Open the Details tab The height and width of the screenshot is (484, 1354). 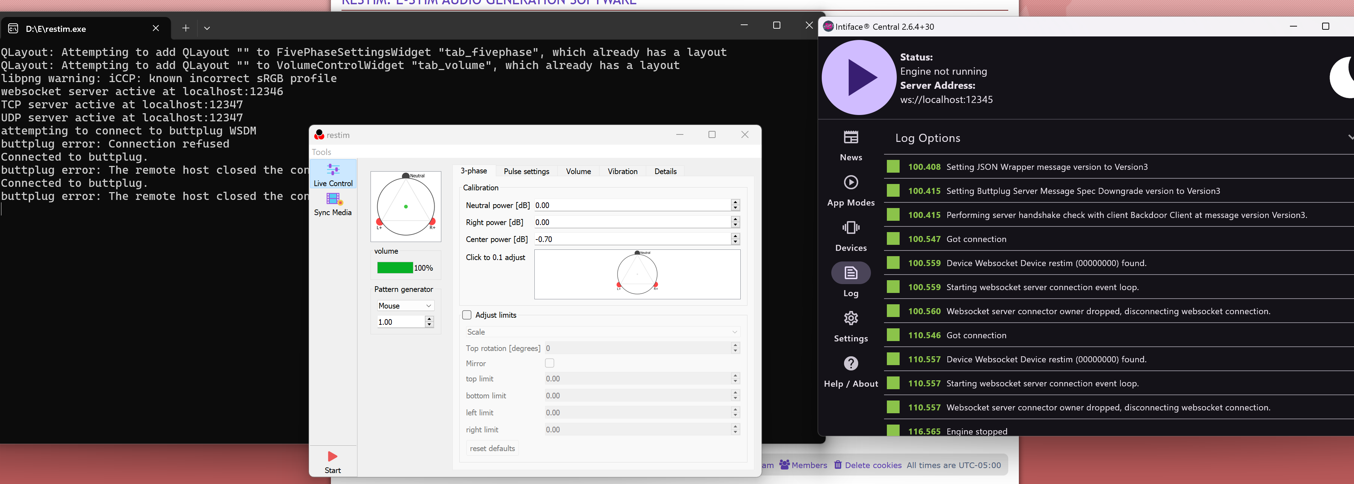[x=665, y=171]
